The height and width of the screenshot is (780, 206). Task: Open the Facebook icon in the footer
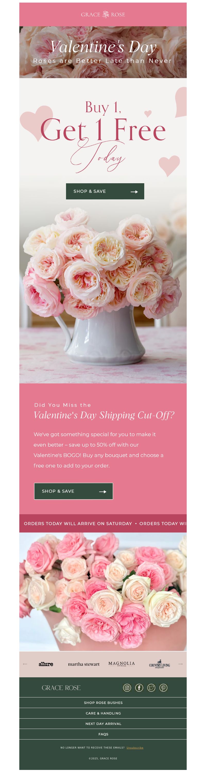click(x=139, y=688)
